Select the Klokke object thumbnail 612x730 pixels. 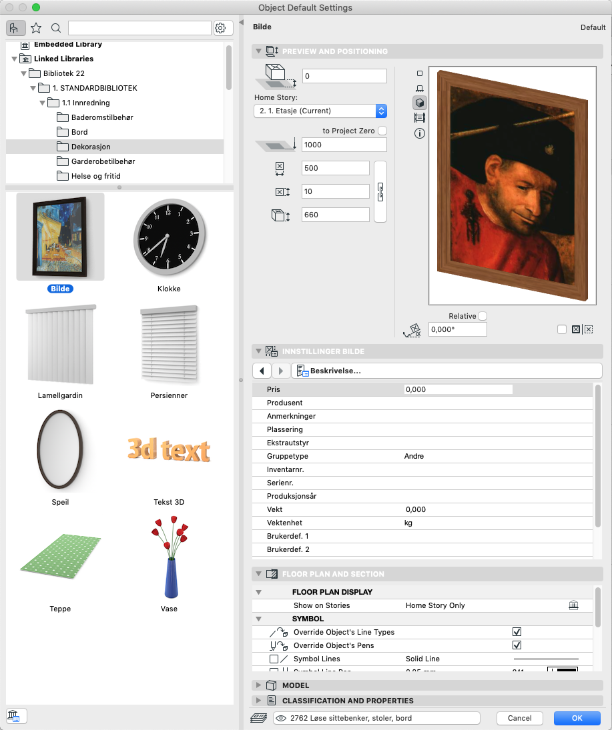[169, 238]
